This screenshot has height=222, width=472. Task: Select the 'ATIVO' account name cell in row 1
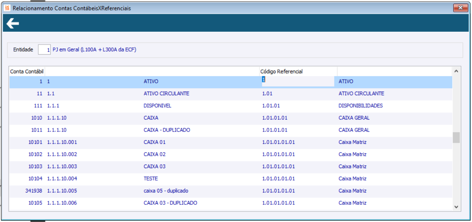151,81
